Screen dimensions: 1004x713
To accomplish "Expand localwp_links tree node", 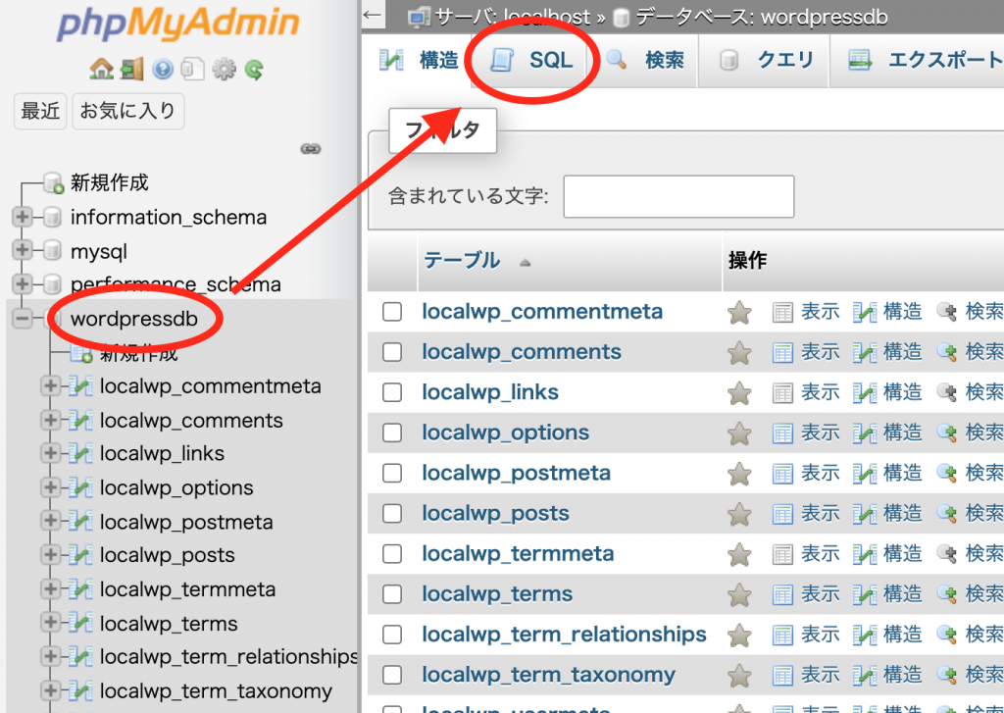I will point(50,453).
